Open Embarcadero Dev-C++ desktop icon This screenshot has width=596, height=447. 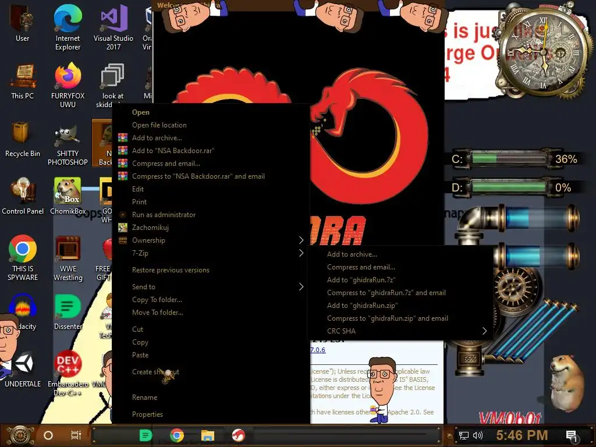point(68,373)
